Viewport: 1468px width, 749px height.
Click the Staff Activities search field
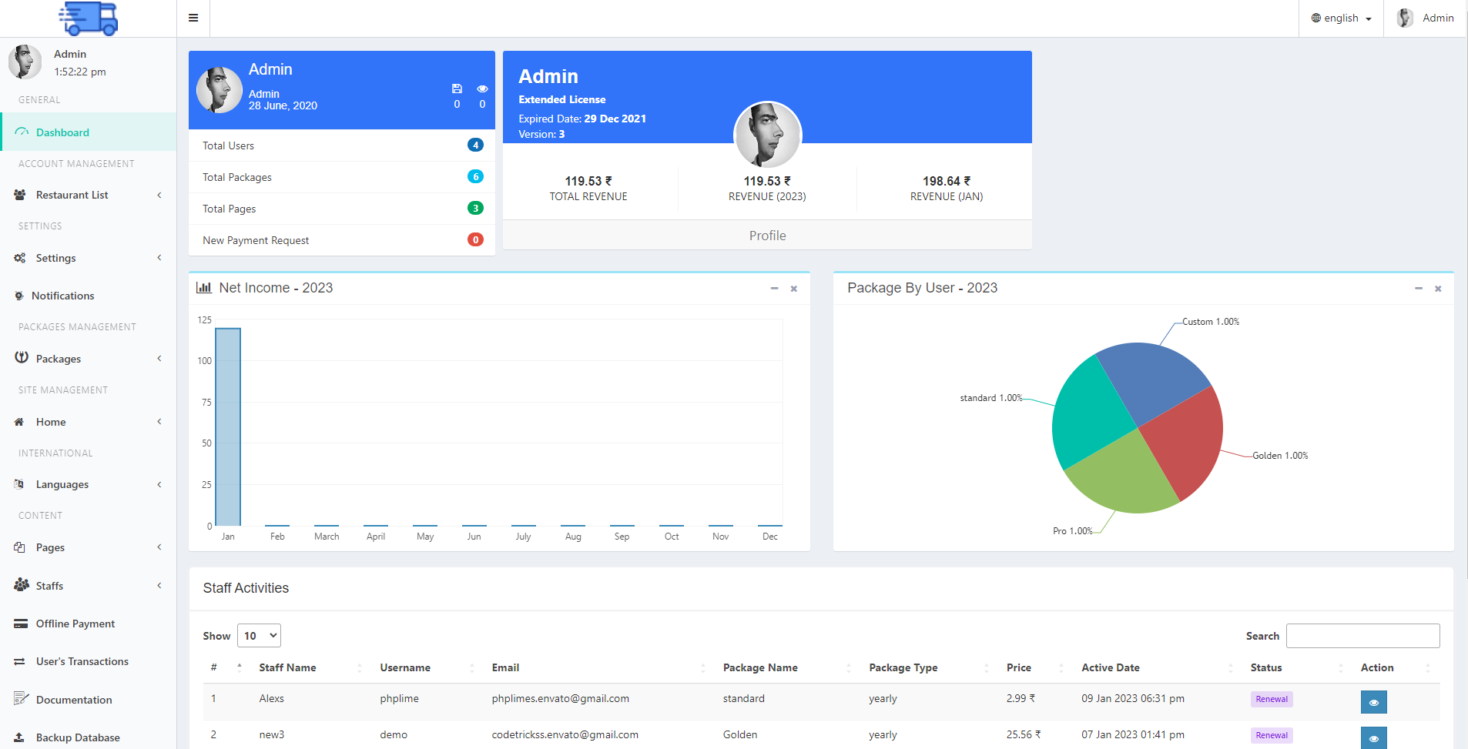pos(1362,636)
